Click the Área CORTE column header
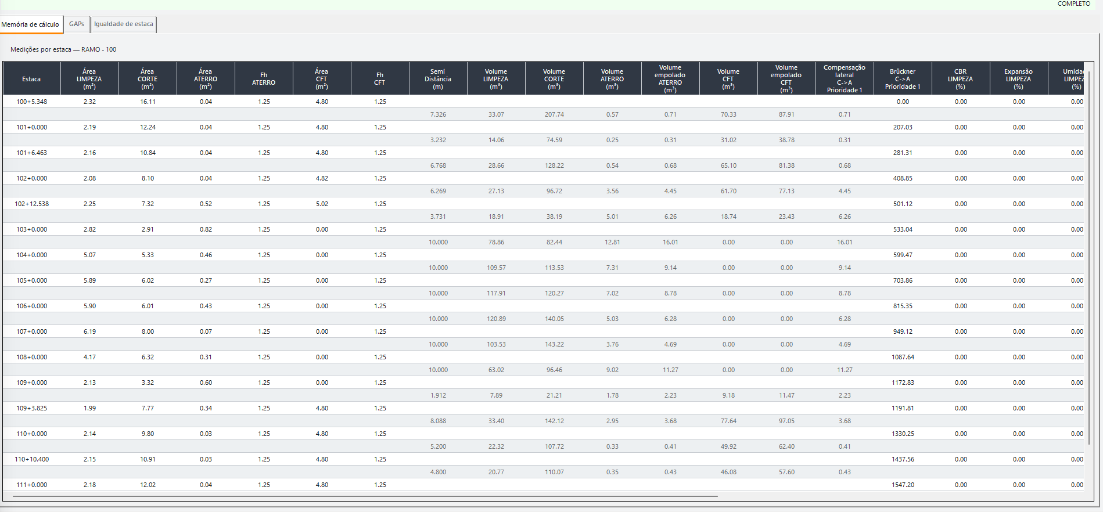This screenshot has width=1103, height=512. (148, 79)
